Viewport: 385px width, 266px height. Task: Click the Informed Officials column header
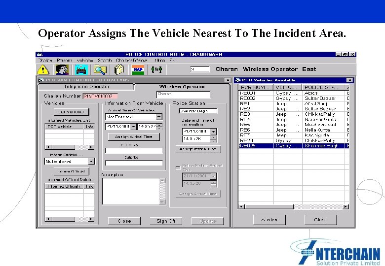64,186
